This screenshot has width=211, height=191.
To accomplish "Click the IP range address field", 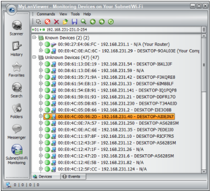I will tap(116, 30).
